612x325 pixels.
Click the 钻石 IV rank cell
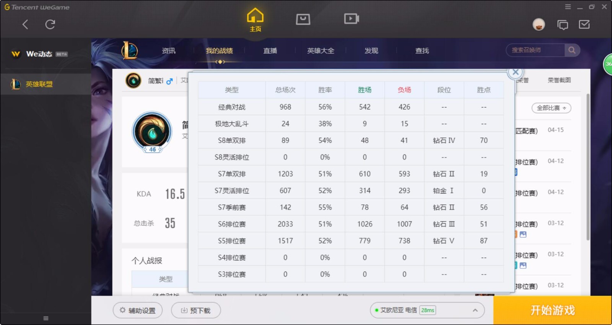click(444, 140)
